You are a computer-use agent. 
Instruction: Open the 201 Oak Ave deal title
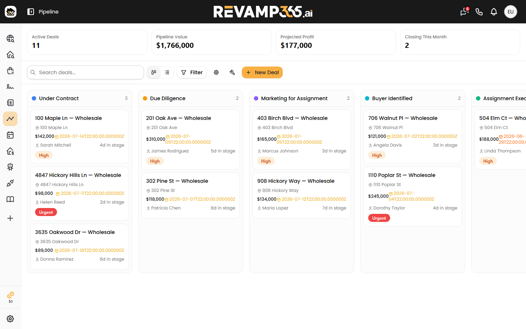(179, 118)
